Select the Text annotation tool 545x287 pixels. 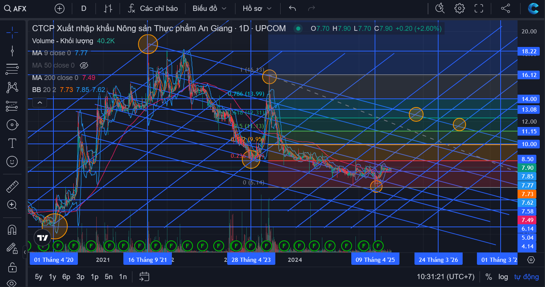pos(12,143)
